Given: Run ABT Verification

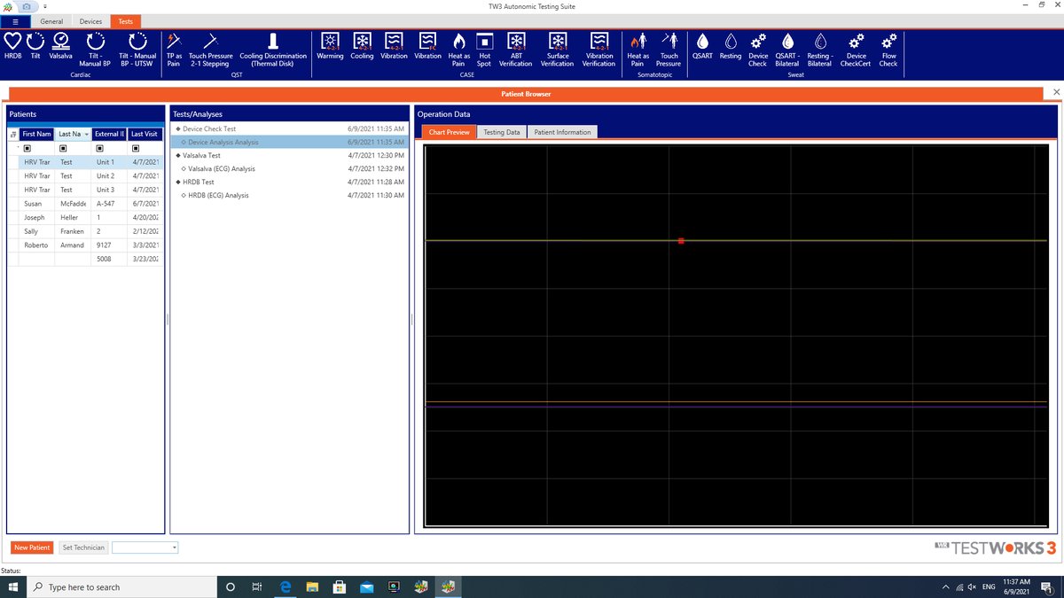Looking at the screenshot, I should [516, 49].
